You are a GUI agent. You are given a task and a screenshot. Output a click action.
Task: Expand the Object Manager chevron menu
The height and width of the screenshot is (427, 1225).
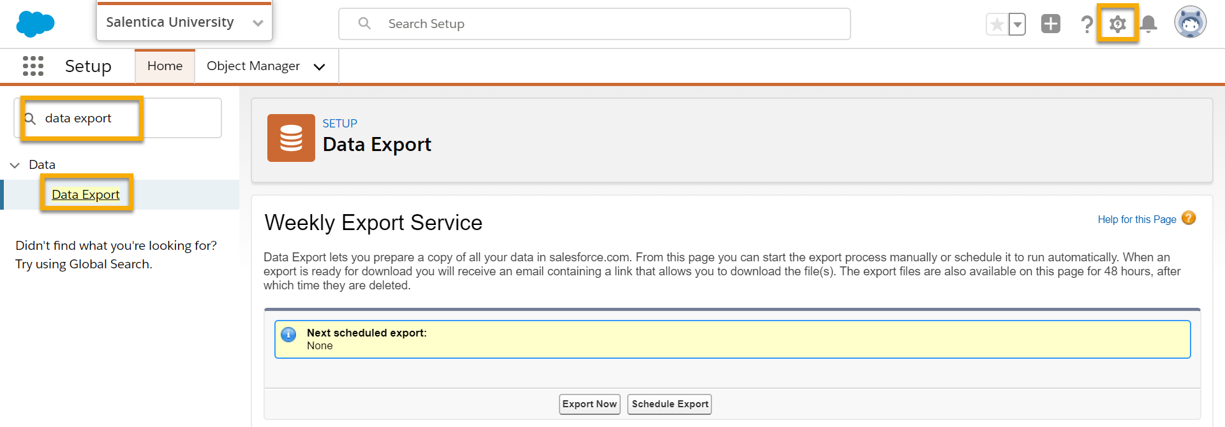coord(320,67)
